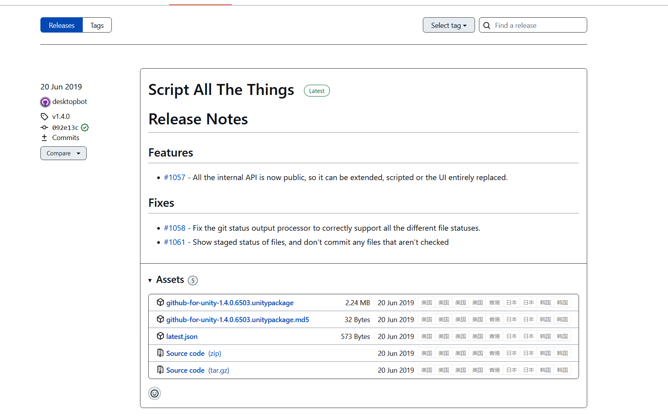Download github-for-unity-1.4.0.6503.unitypackage
668x419 pixels.
[x=230, y=303]
